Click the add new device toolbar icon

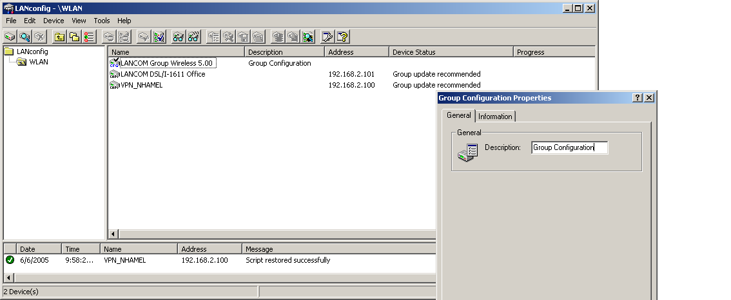click(x=10, y=37)
